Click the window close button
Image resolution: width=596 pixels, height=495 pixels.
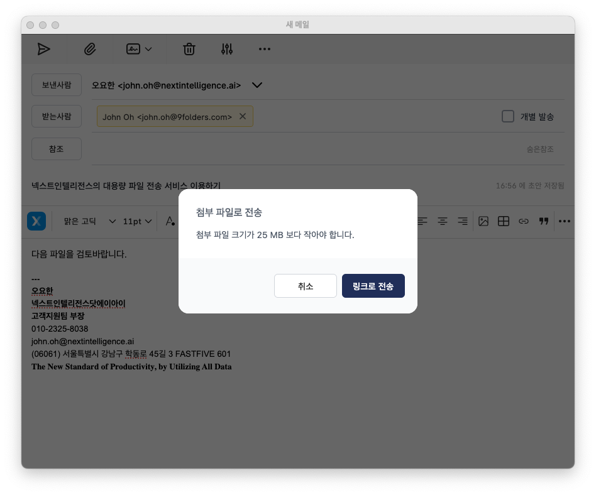(30, 25)
